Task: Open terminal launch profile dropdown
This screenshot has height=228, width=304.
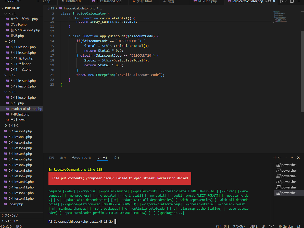Action: [279, 158]
